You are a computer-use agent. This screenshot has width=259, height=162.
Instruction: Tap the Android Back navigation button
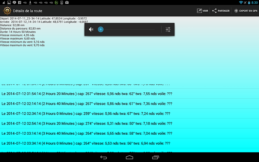[x=103, y=157]
